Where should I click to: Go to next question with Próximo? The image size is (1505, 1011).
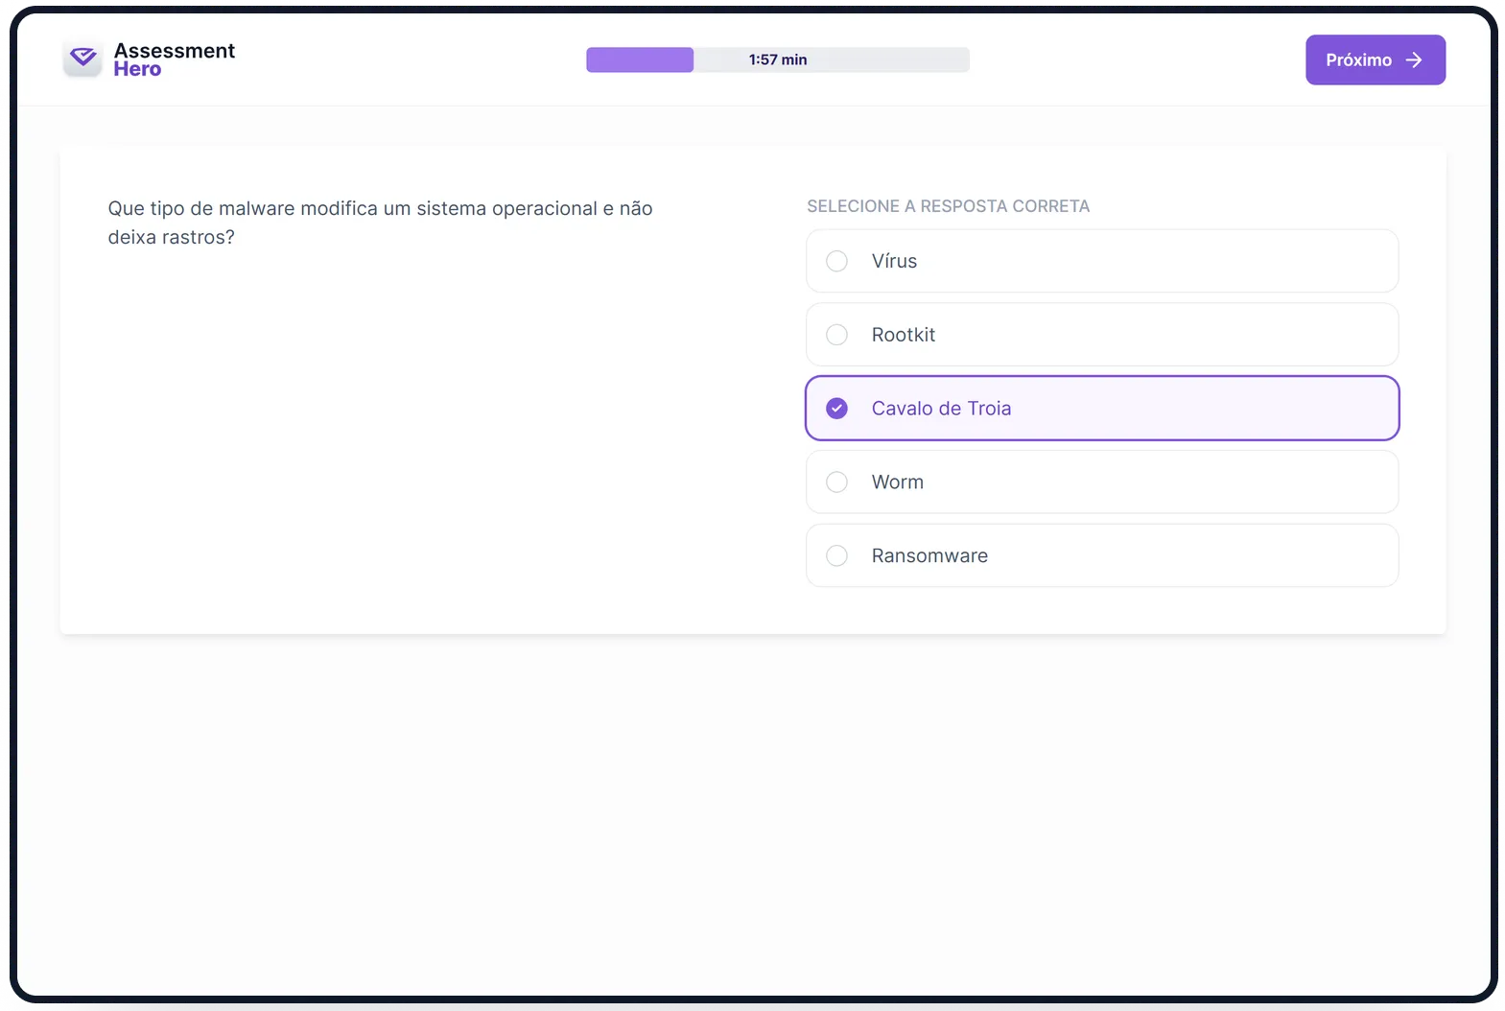point(1375,59)
